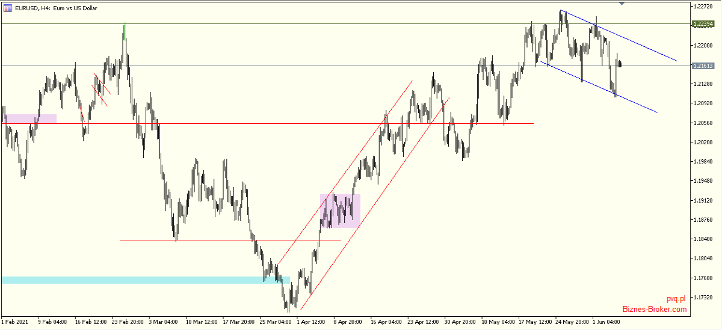Click the '10 May 04:00' time axis label
The height and width of the screenshot is (330, 722).
pos(498,322)
